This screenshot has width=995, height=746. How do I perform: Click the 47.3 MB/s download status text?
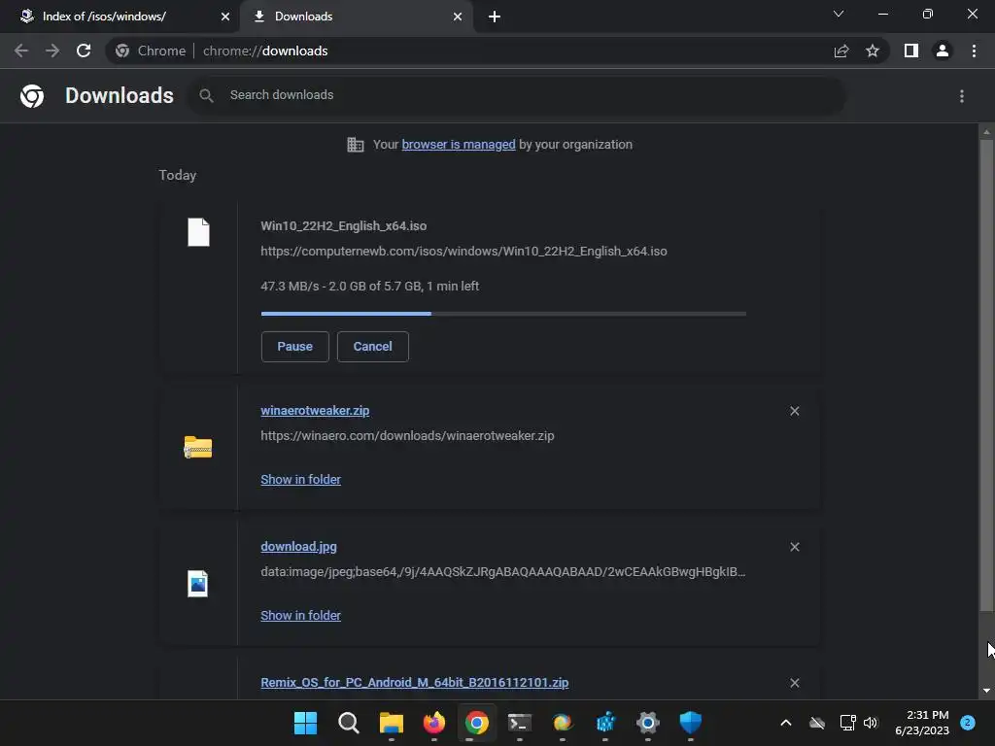pyautogui.click(x=370, y=287)
